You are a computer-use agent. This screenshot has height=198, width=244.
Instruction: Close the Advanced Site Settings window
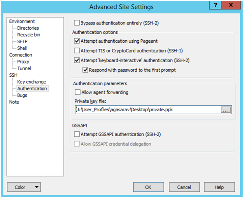[231, 5]
